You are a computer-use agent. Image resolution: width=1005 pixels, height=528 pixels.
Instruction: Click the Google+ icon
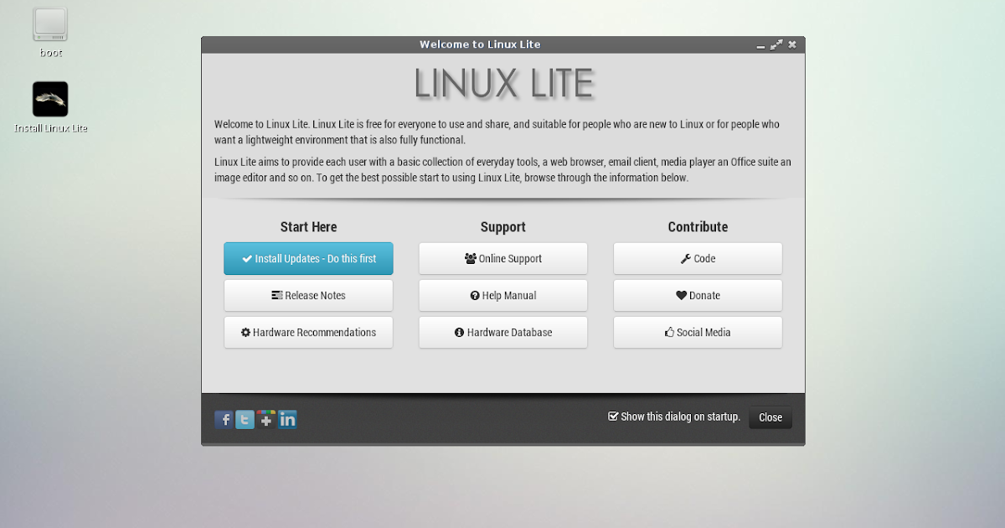click(266, 419)
